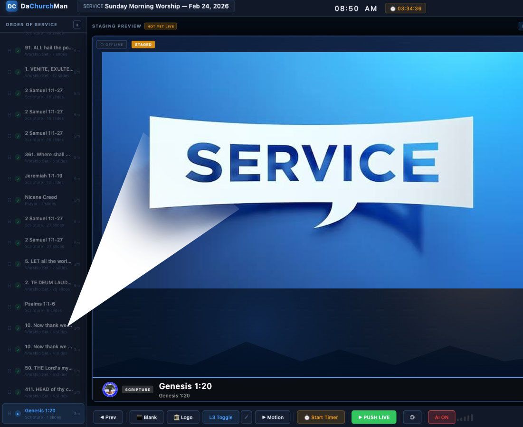Push the staged slide live
This screenshot has height=427, width=523.
click(374, 417)
